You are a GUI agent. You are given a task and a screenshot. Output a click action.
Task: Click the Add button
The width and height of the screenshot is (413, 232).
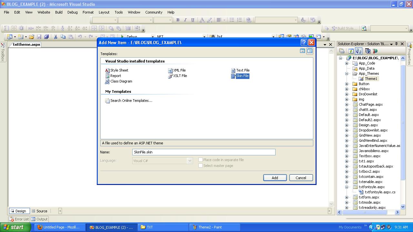point(275,178)
